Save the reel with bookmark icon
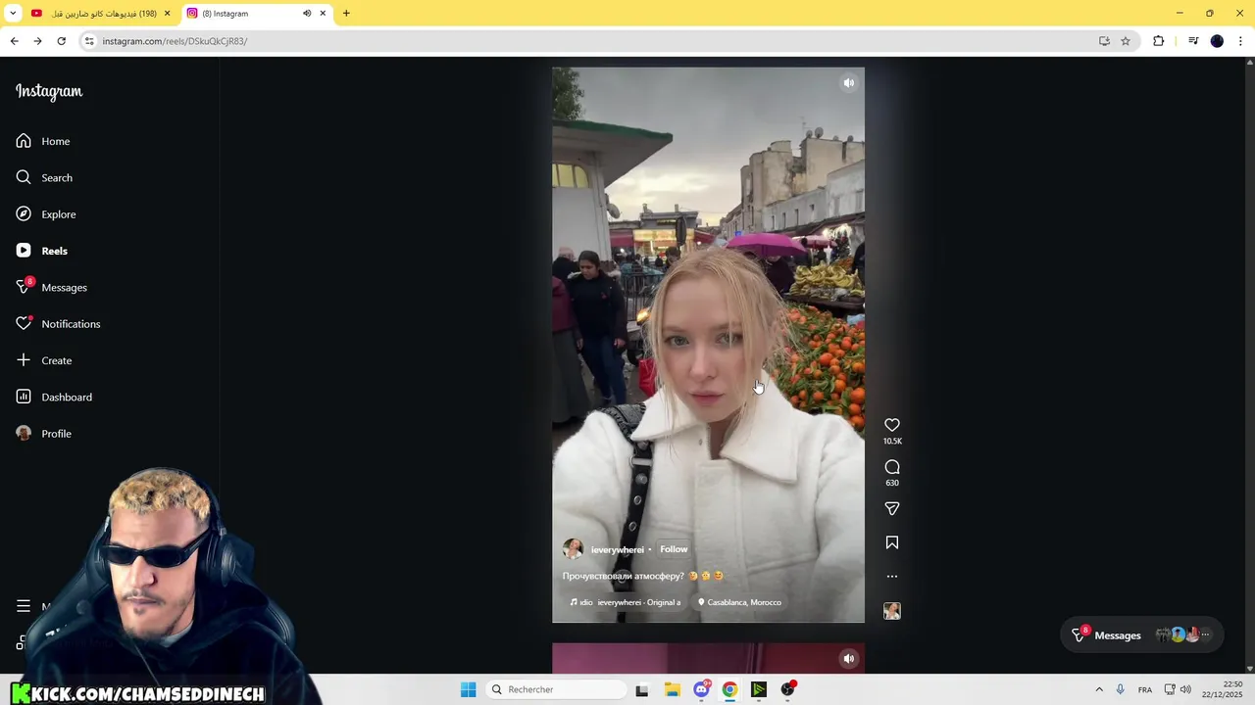This screenshot has width=1255, height=705. coord(892,542)
